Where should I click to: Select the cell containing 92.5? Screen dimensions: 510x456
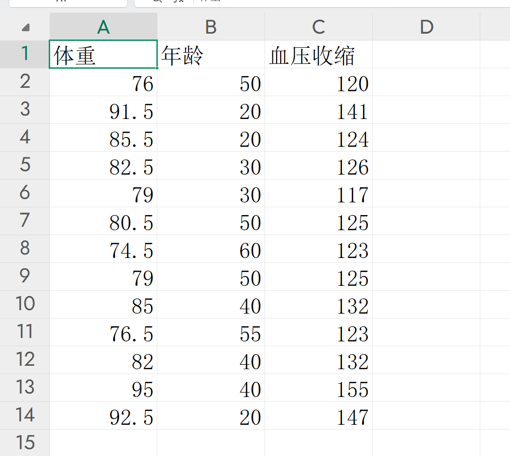tap(103, 416)
